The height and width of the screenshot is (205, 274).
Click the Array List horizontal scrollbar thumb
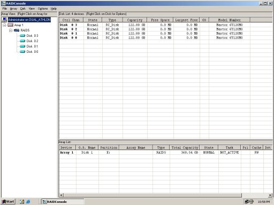[x=153, y=195]
